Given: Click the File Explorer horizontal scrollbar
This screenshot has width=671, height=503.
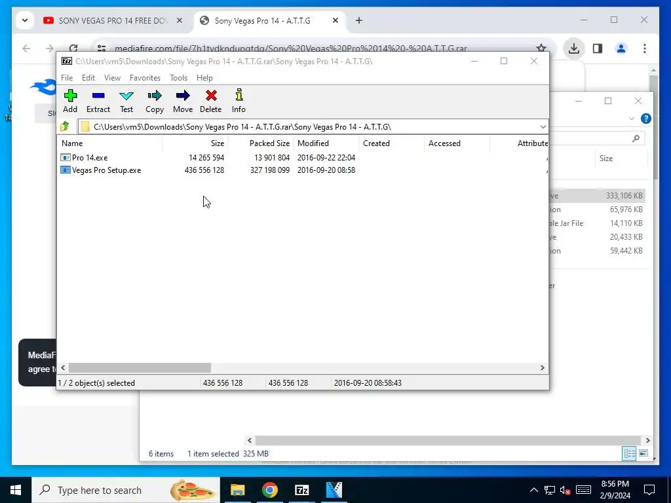Looking at the screenshot, I should 448,441.
